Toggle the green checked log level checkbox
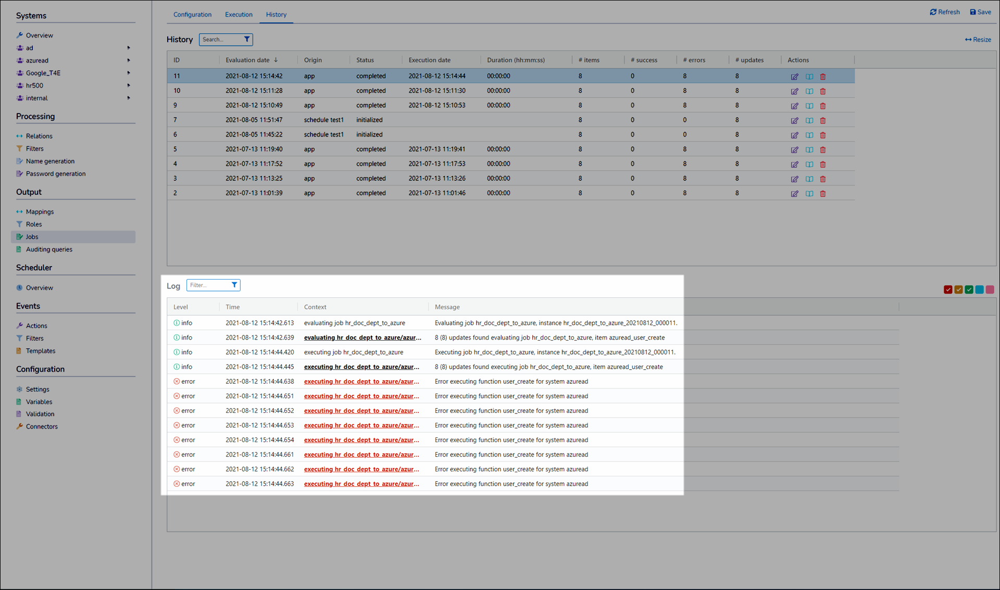 [969, 290]
